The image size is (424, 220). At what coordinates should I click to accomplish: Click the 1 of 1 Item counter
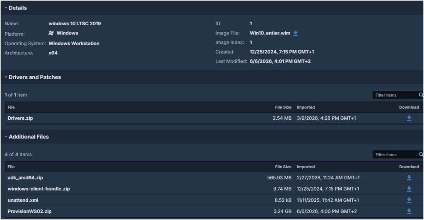16,95
